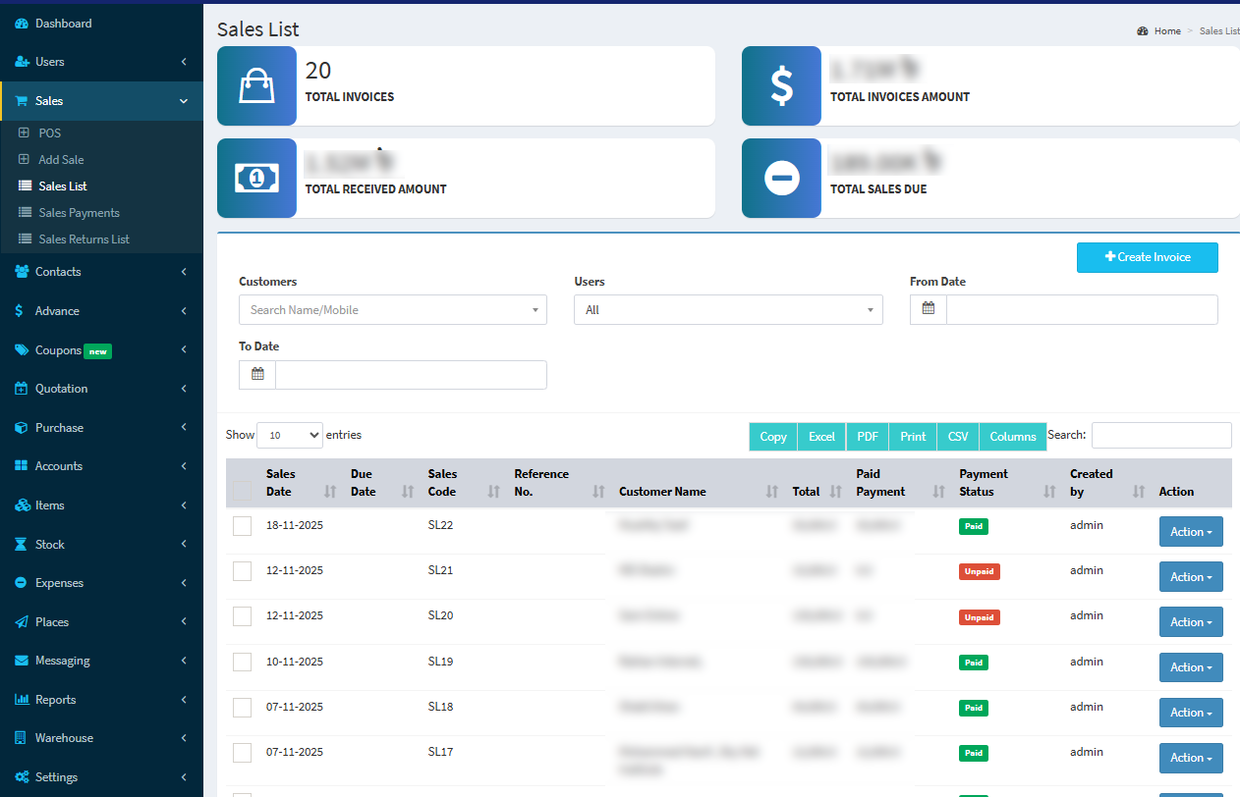This screenshot has height=797, width=1240.
Task: Click the dollar sign Total Invoices Amount icon
Action: 781,86
